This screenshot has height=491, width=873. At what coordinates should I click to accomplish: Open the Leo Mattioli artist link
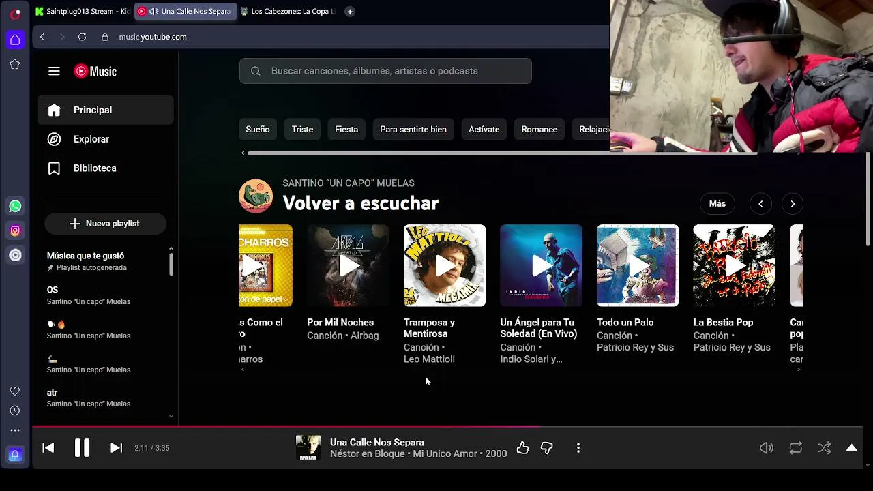tap(429, 359)
